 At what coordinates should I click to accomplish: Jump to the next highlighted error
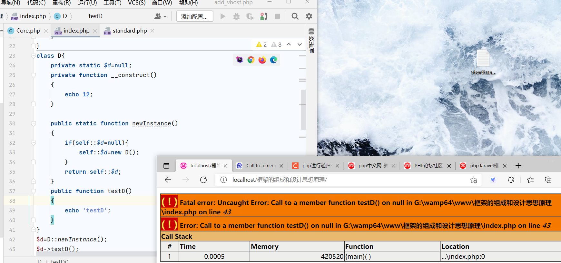300,44
